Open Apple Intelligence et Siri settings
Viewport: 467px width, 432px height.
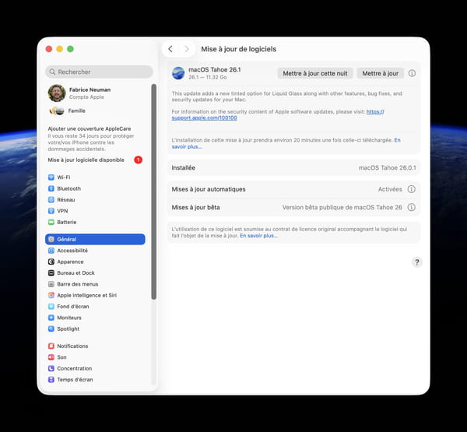click(x=86, y=295)
